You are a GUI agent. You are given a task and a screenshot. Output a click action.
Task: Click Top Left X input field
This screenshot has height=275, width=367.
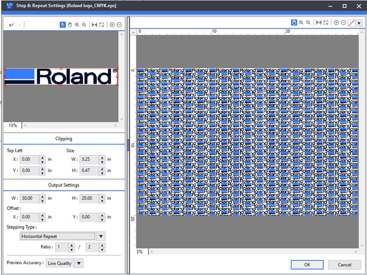[30, 160]
